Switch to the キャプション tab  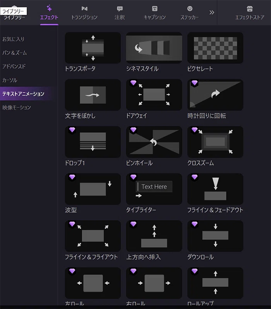(154, 13)
